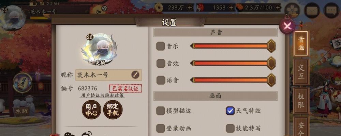This screenshot has width=341, height=136.
Task: Open the chat bubble icon
Action: [x=331, y=10]
